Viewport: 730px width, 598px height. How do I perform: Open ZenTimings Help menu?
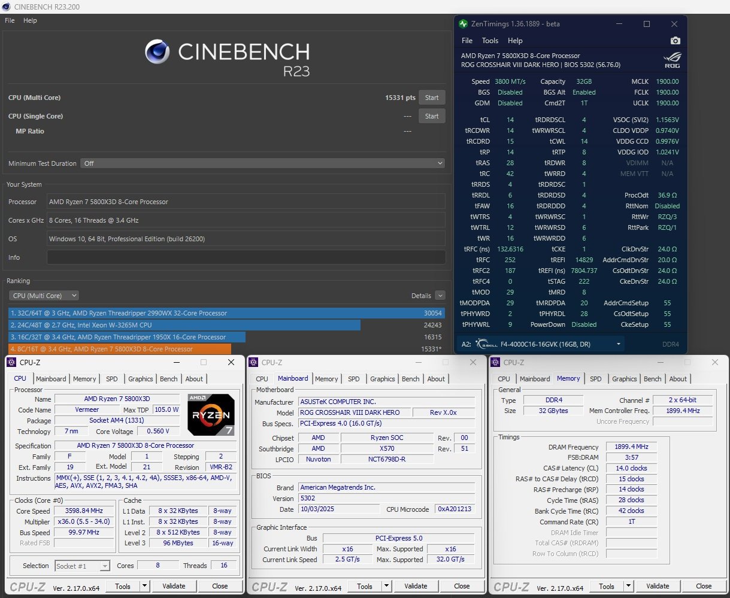coord(515,41)
